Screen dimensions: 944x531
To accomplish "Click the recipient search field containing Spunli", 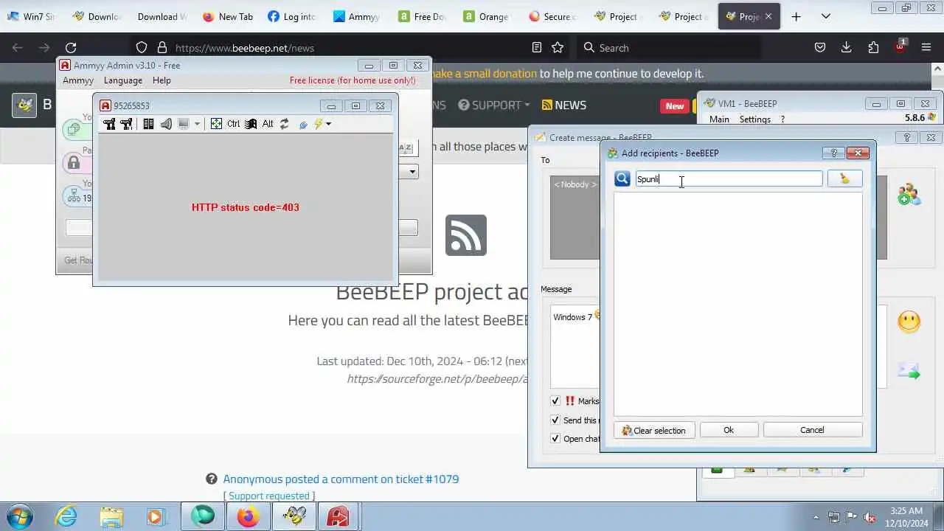I will click(729, 179).
